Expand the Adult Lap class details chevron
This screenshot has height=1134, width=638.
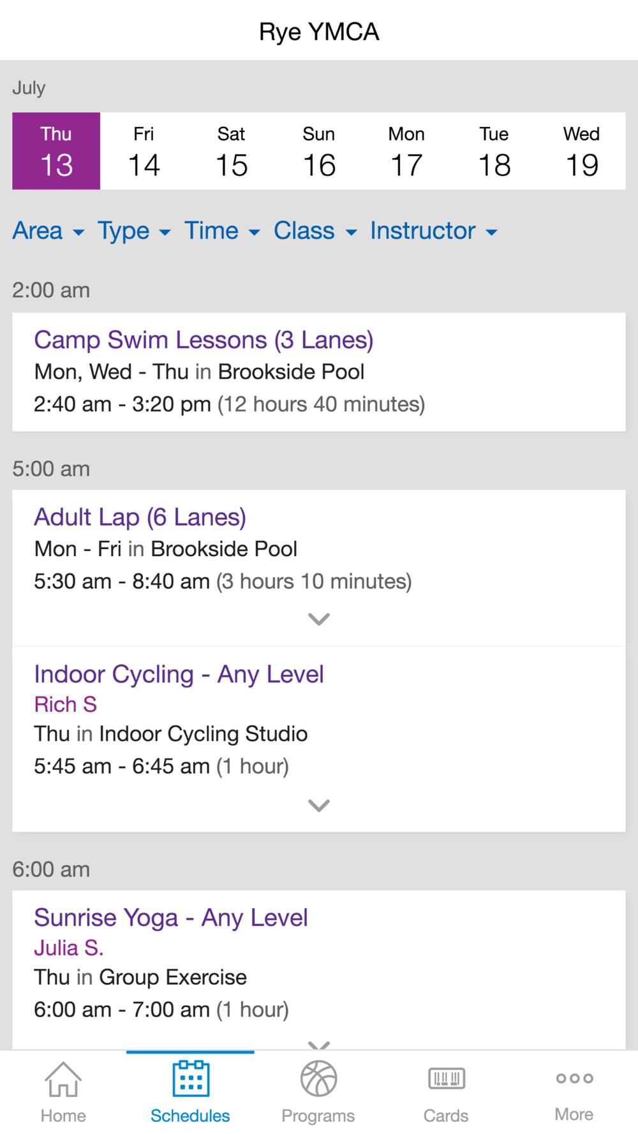point(319,619)
